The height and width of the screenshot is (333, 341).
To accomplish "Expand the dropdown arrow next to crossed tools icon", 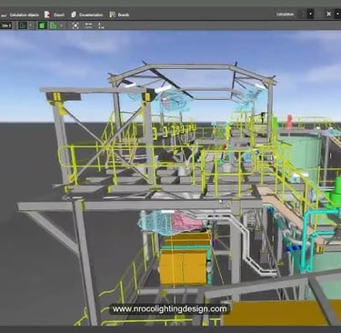I will [338, 14].
